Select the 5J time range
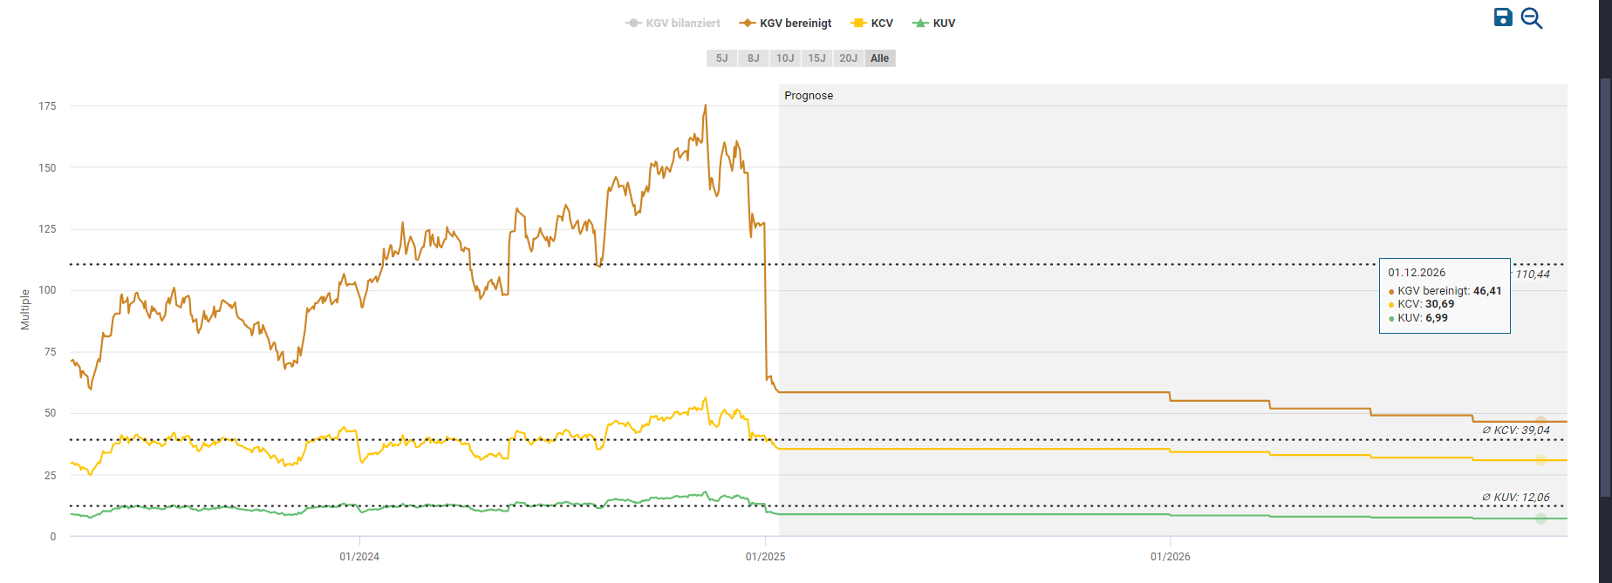Viewport: 1612px width, 583px height. click(721, 58)
